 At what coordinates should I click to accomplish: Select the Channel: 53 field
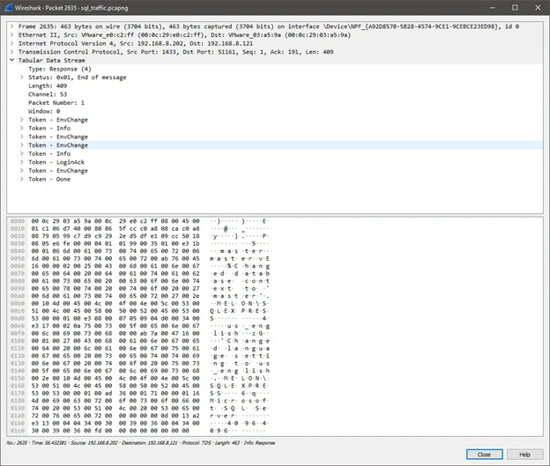point(48,94)
